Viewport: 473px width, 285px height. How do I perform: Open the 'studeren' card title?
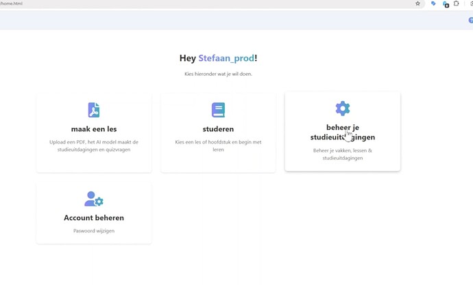pos(218,129)
